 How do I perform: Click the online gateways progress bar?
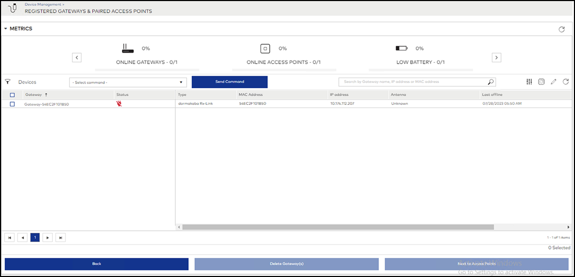click(x=147, y=70)
